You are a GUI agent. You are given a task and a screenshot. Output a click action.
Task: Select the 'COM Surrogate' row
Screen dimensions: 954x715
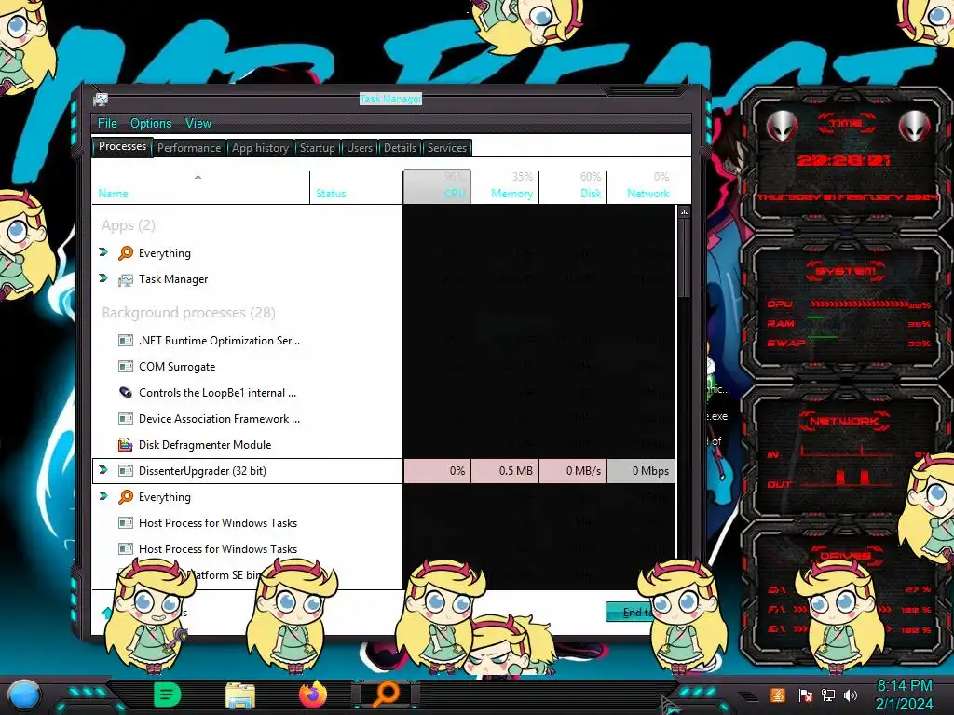383,367
